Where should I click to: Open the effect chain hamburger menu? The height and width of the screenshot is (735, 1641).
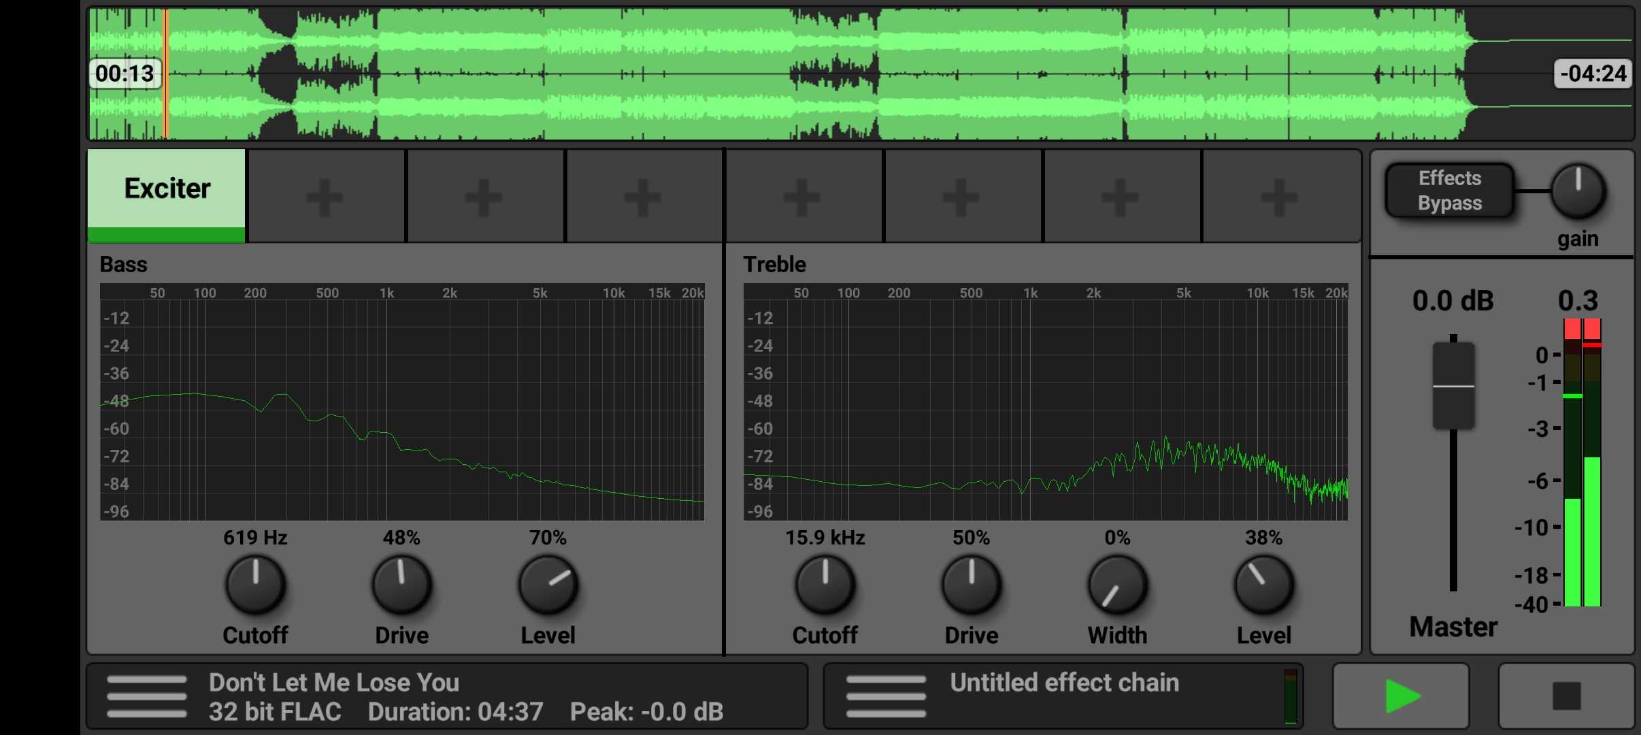click(x=886, y=696)
